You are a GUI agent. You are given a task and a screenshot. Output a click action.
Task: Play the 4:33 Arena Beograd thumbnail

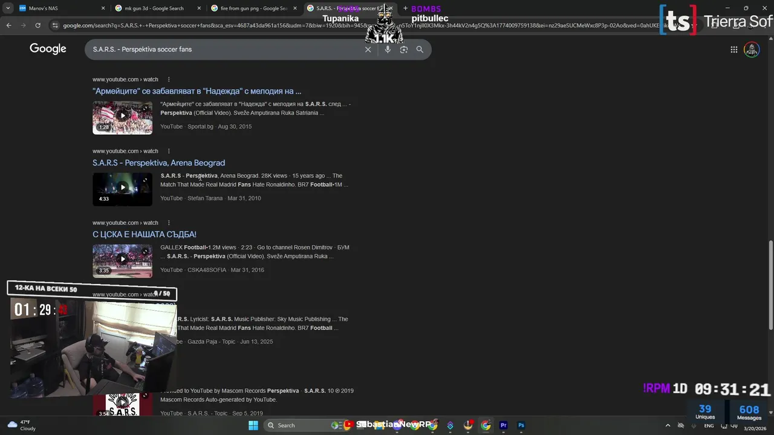122,189
